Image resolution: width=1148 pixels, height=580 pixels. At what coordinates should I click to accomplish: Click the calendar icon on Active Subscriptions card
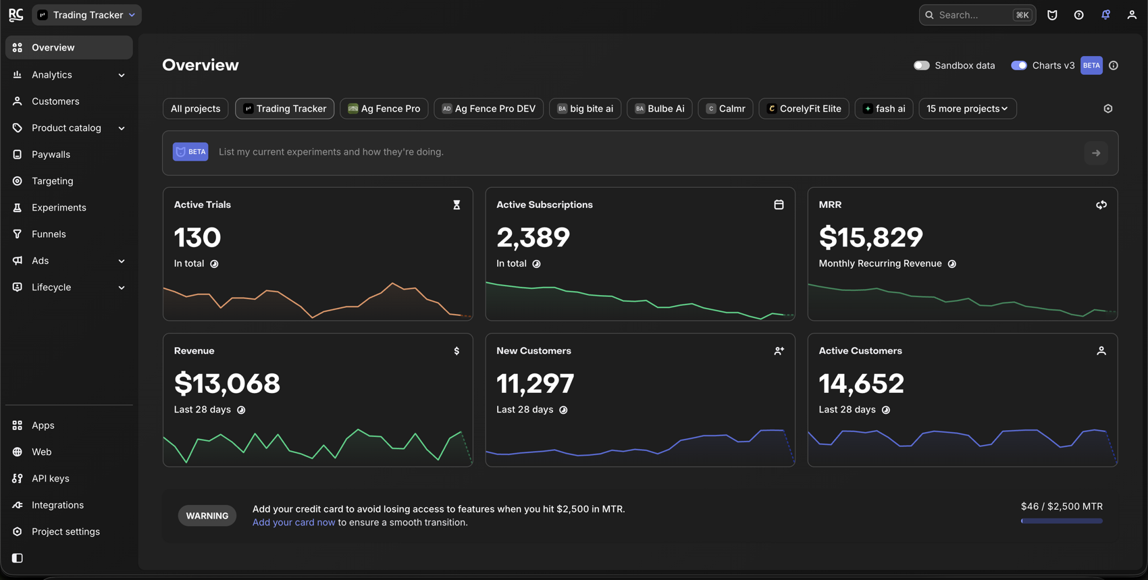coord(779,205)
